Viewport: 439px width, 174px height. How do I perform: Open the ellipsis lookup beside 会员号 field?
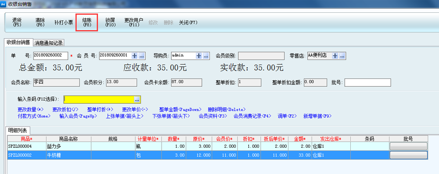point(141,56)
